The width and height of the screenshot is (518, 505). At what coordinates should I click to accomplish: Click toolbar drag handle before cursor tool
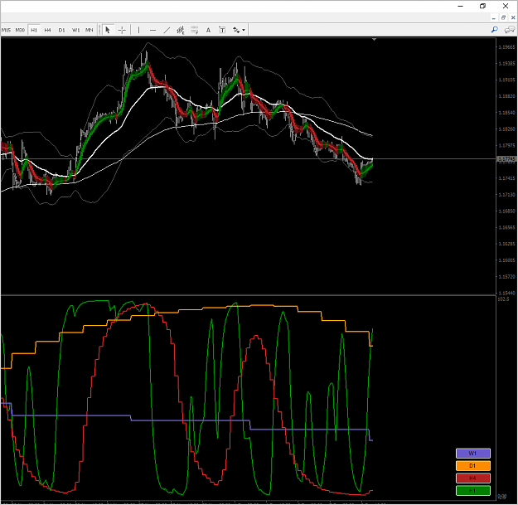coord(99,30)
